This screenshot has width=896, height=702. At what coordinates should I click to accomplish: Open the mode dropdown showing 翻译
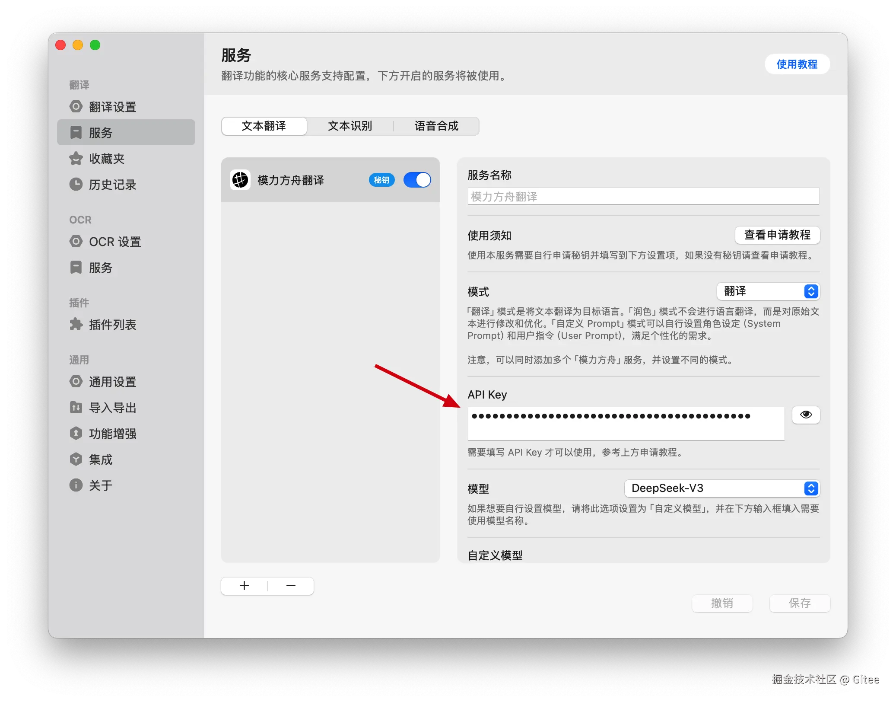tap(768, 291)
